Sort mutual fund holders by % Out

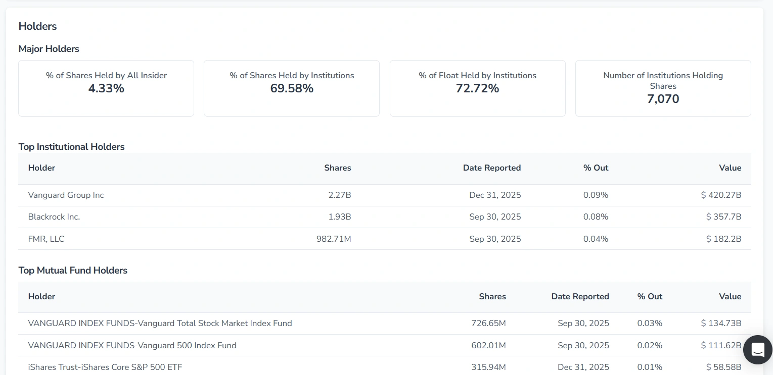[649, 297]
